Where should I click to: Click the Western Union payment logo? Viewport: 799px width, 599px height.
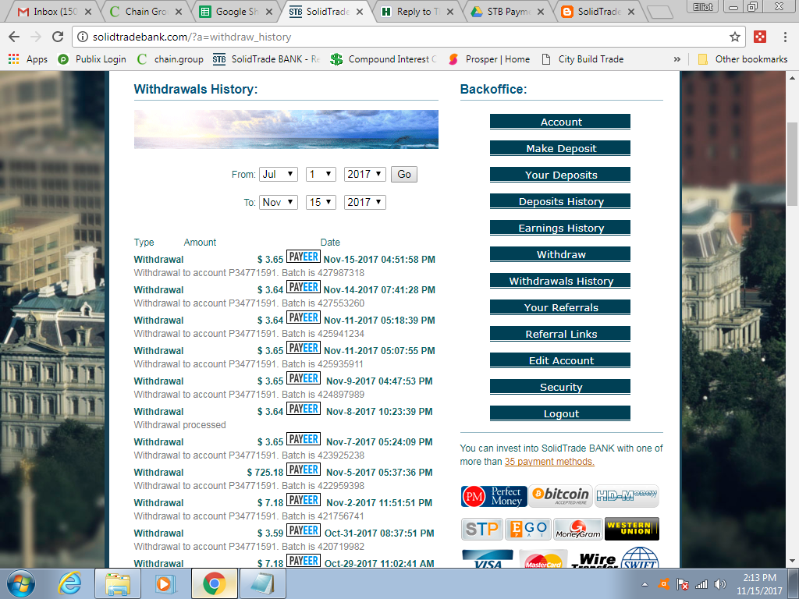(631, 529)
